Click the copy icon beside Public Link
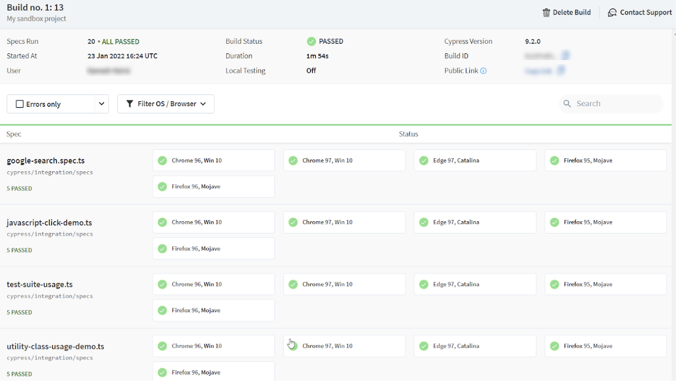Viewport: 677px width, 383px height. [x=561, y=70]
